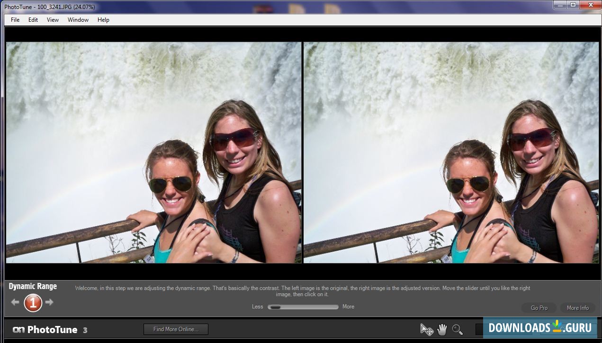Click the step 1 circle indicator
This screenshot has width=602, height=343.
click(x=33, y=303)
